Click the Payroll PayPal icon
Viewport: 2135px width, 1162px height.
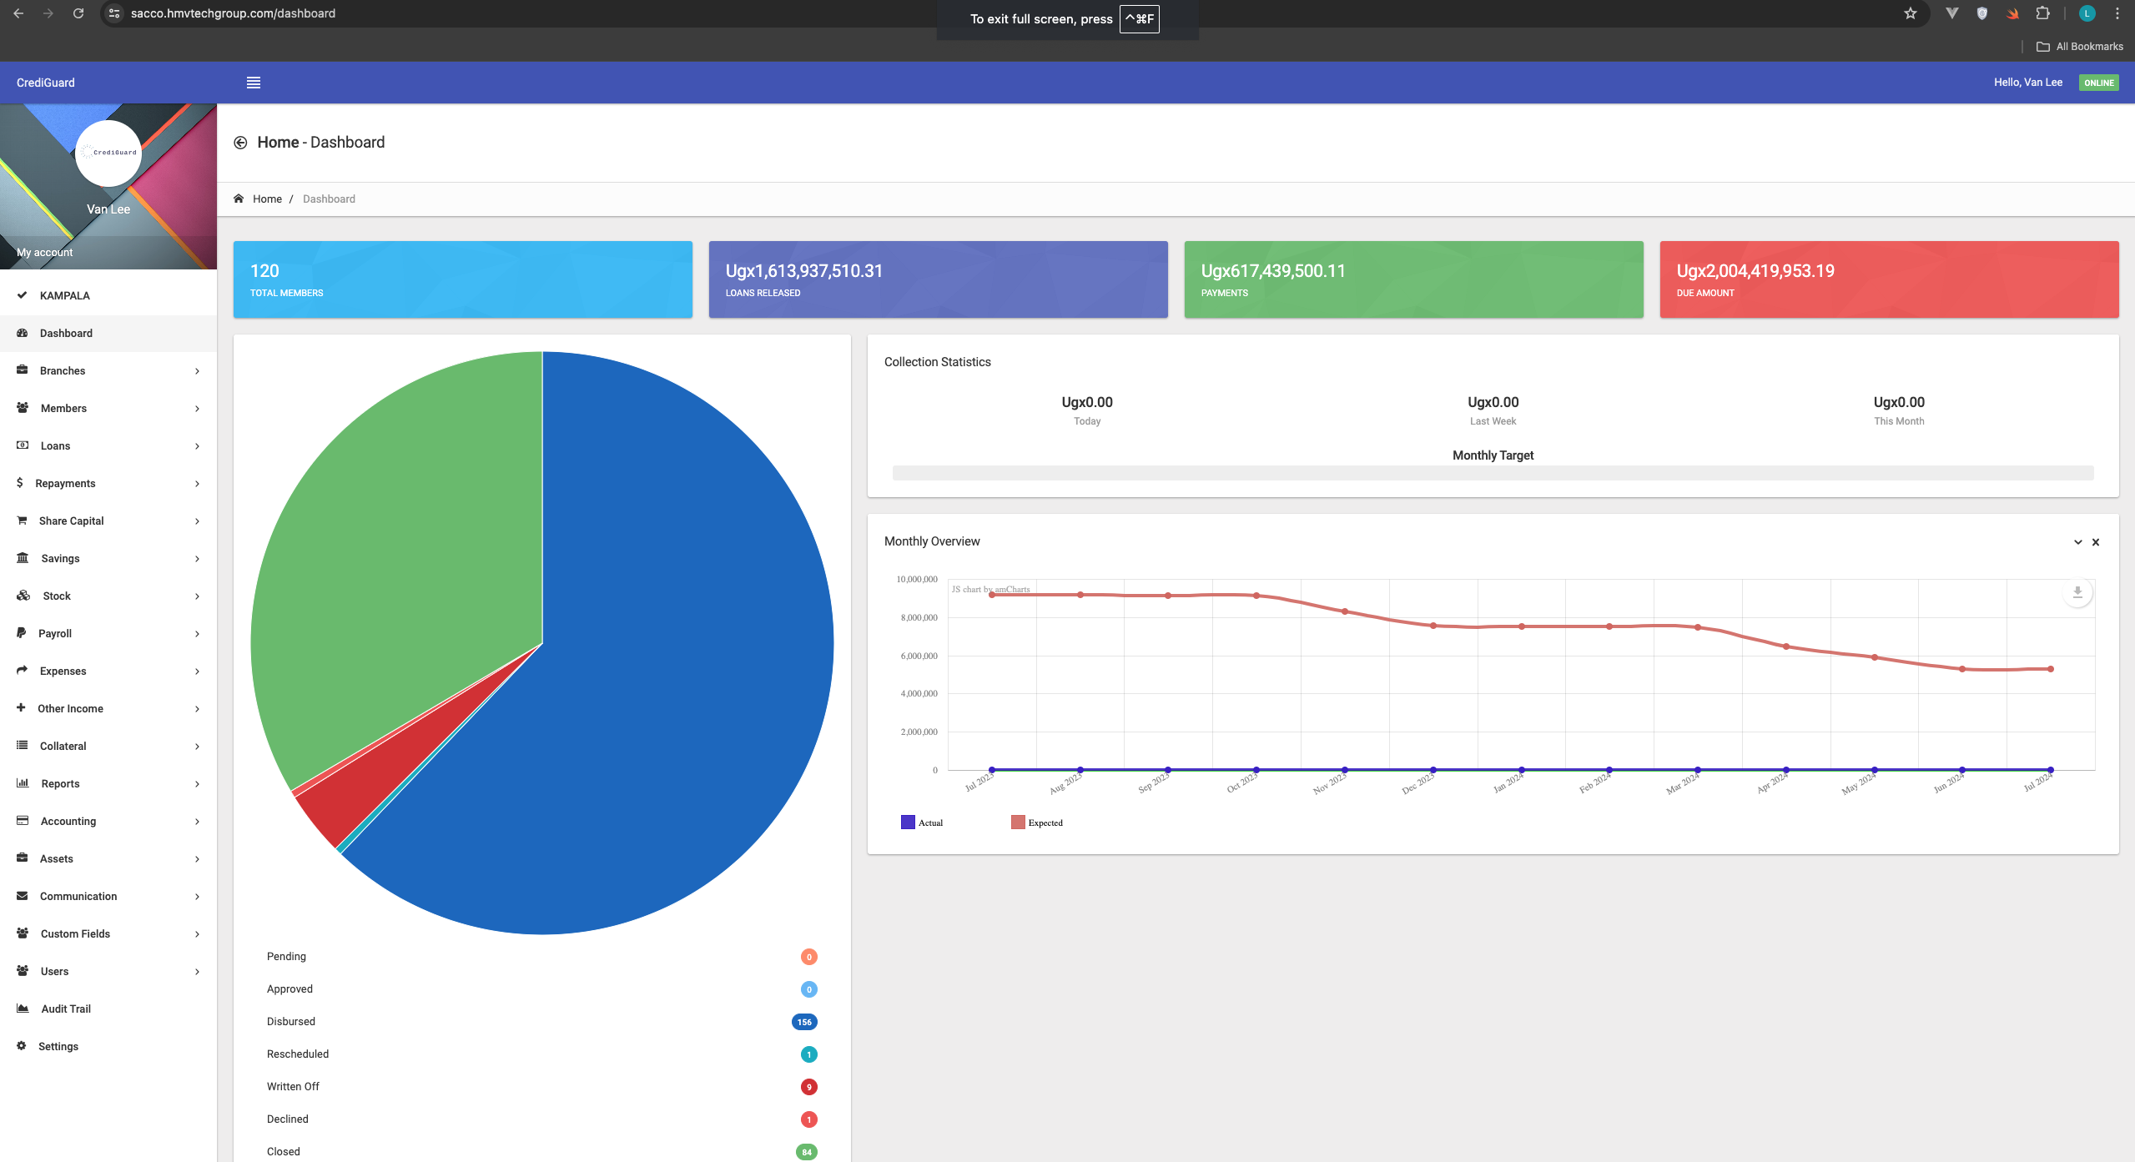pos(22,633)
